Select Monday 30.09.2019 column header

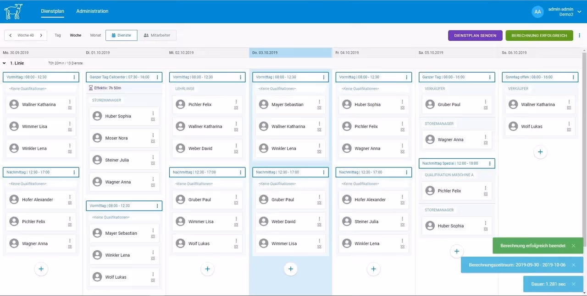[41, 53]
